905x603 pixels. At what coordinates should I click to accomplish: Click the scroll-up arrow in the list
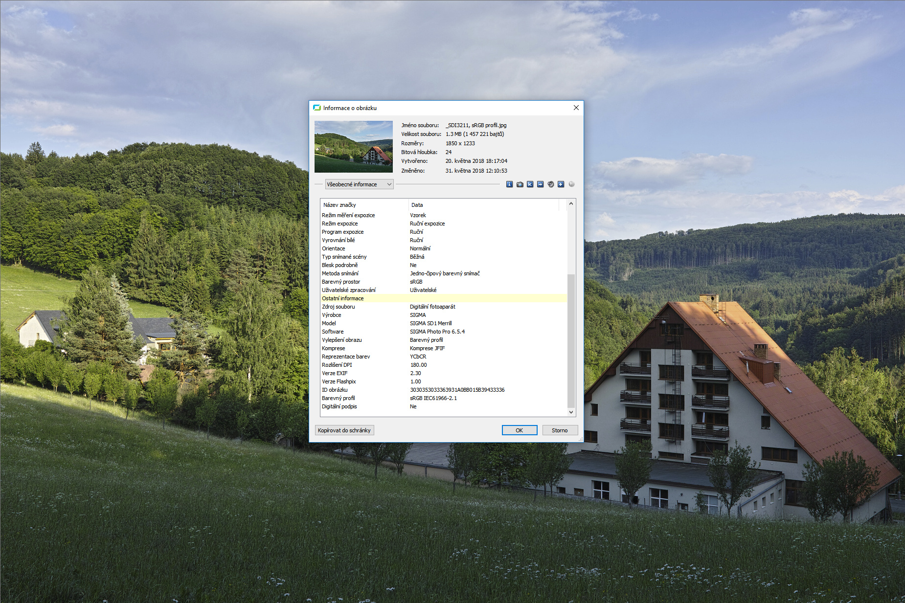tap(571, 203)
